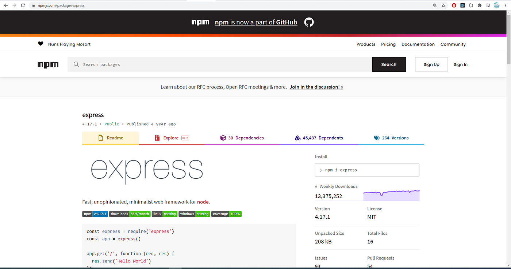Image resolution: width=511 pixels, height=269 pixels.
Task: Switch to the Explore BETA tab
Action: 171,138
